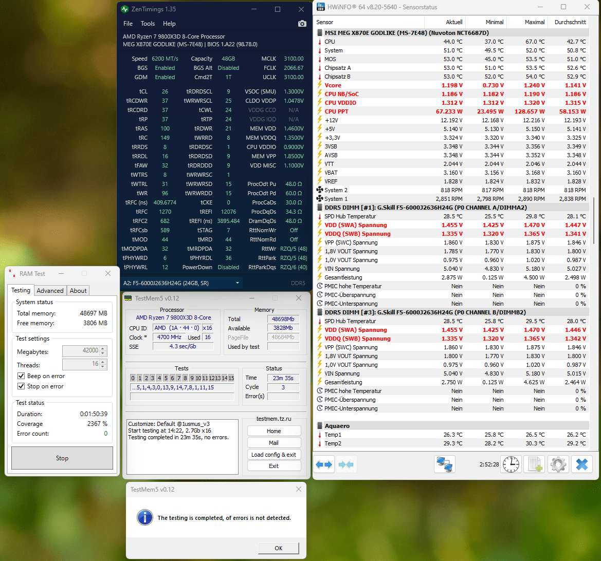
Task: Click the HWiNFO clock reset timer icon
Action: point(511,464)
